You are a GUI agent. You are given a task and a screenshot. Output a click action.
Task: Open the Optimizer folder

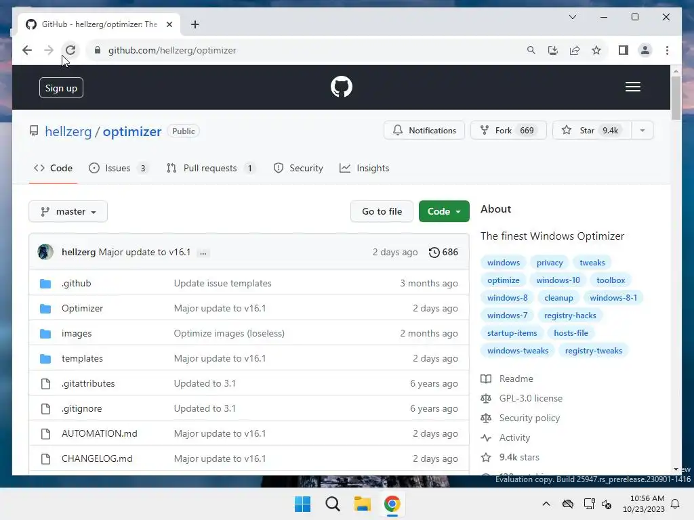[x=82, y=308]
